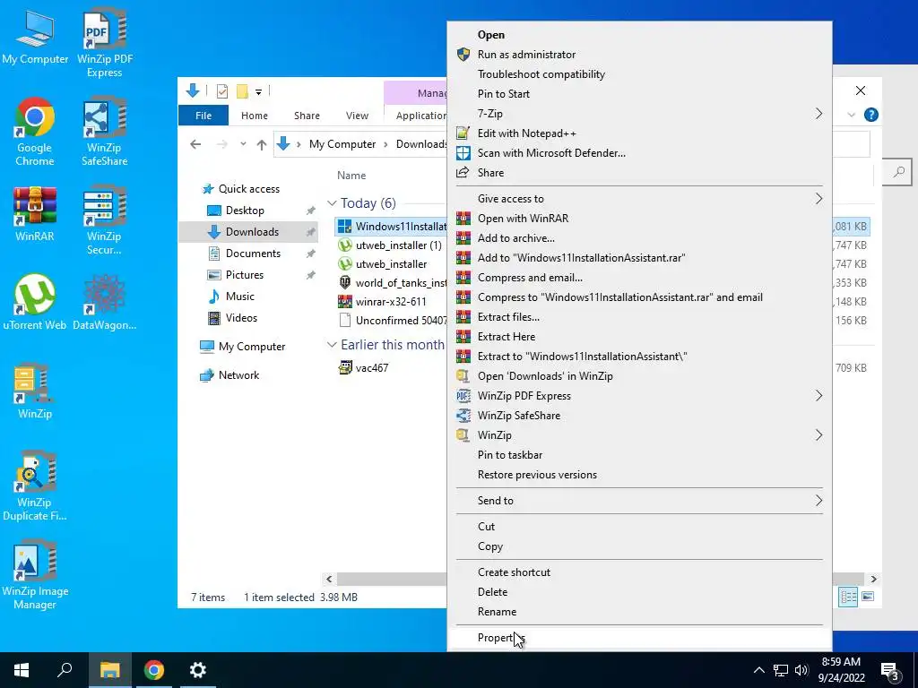Click the File Explorer help icon

coord(870,115)
